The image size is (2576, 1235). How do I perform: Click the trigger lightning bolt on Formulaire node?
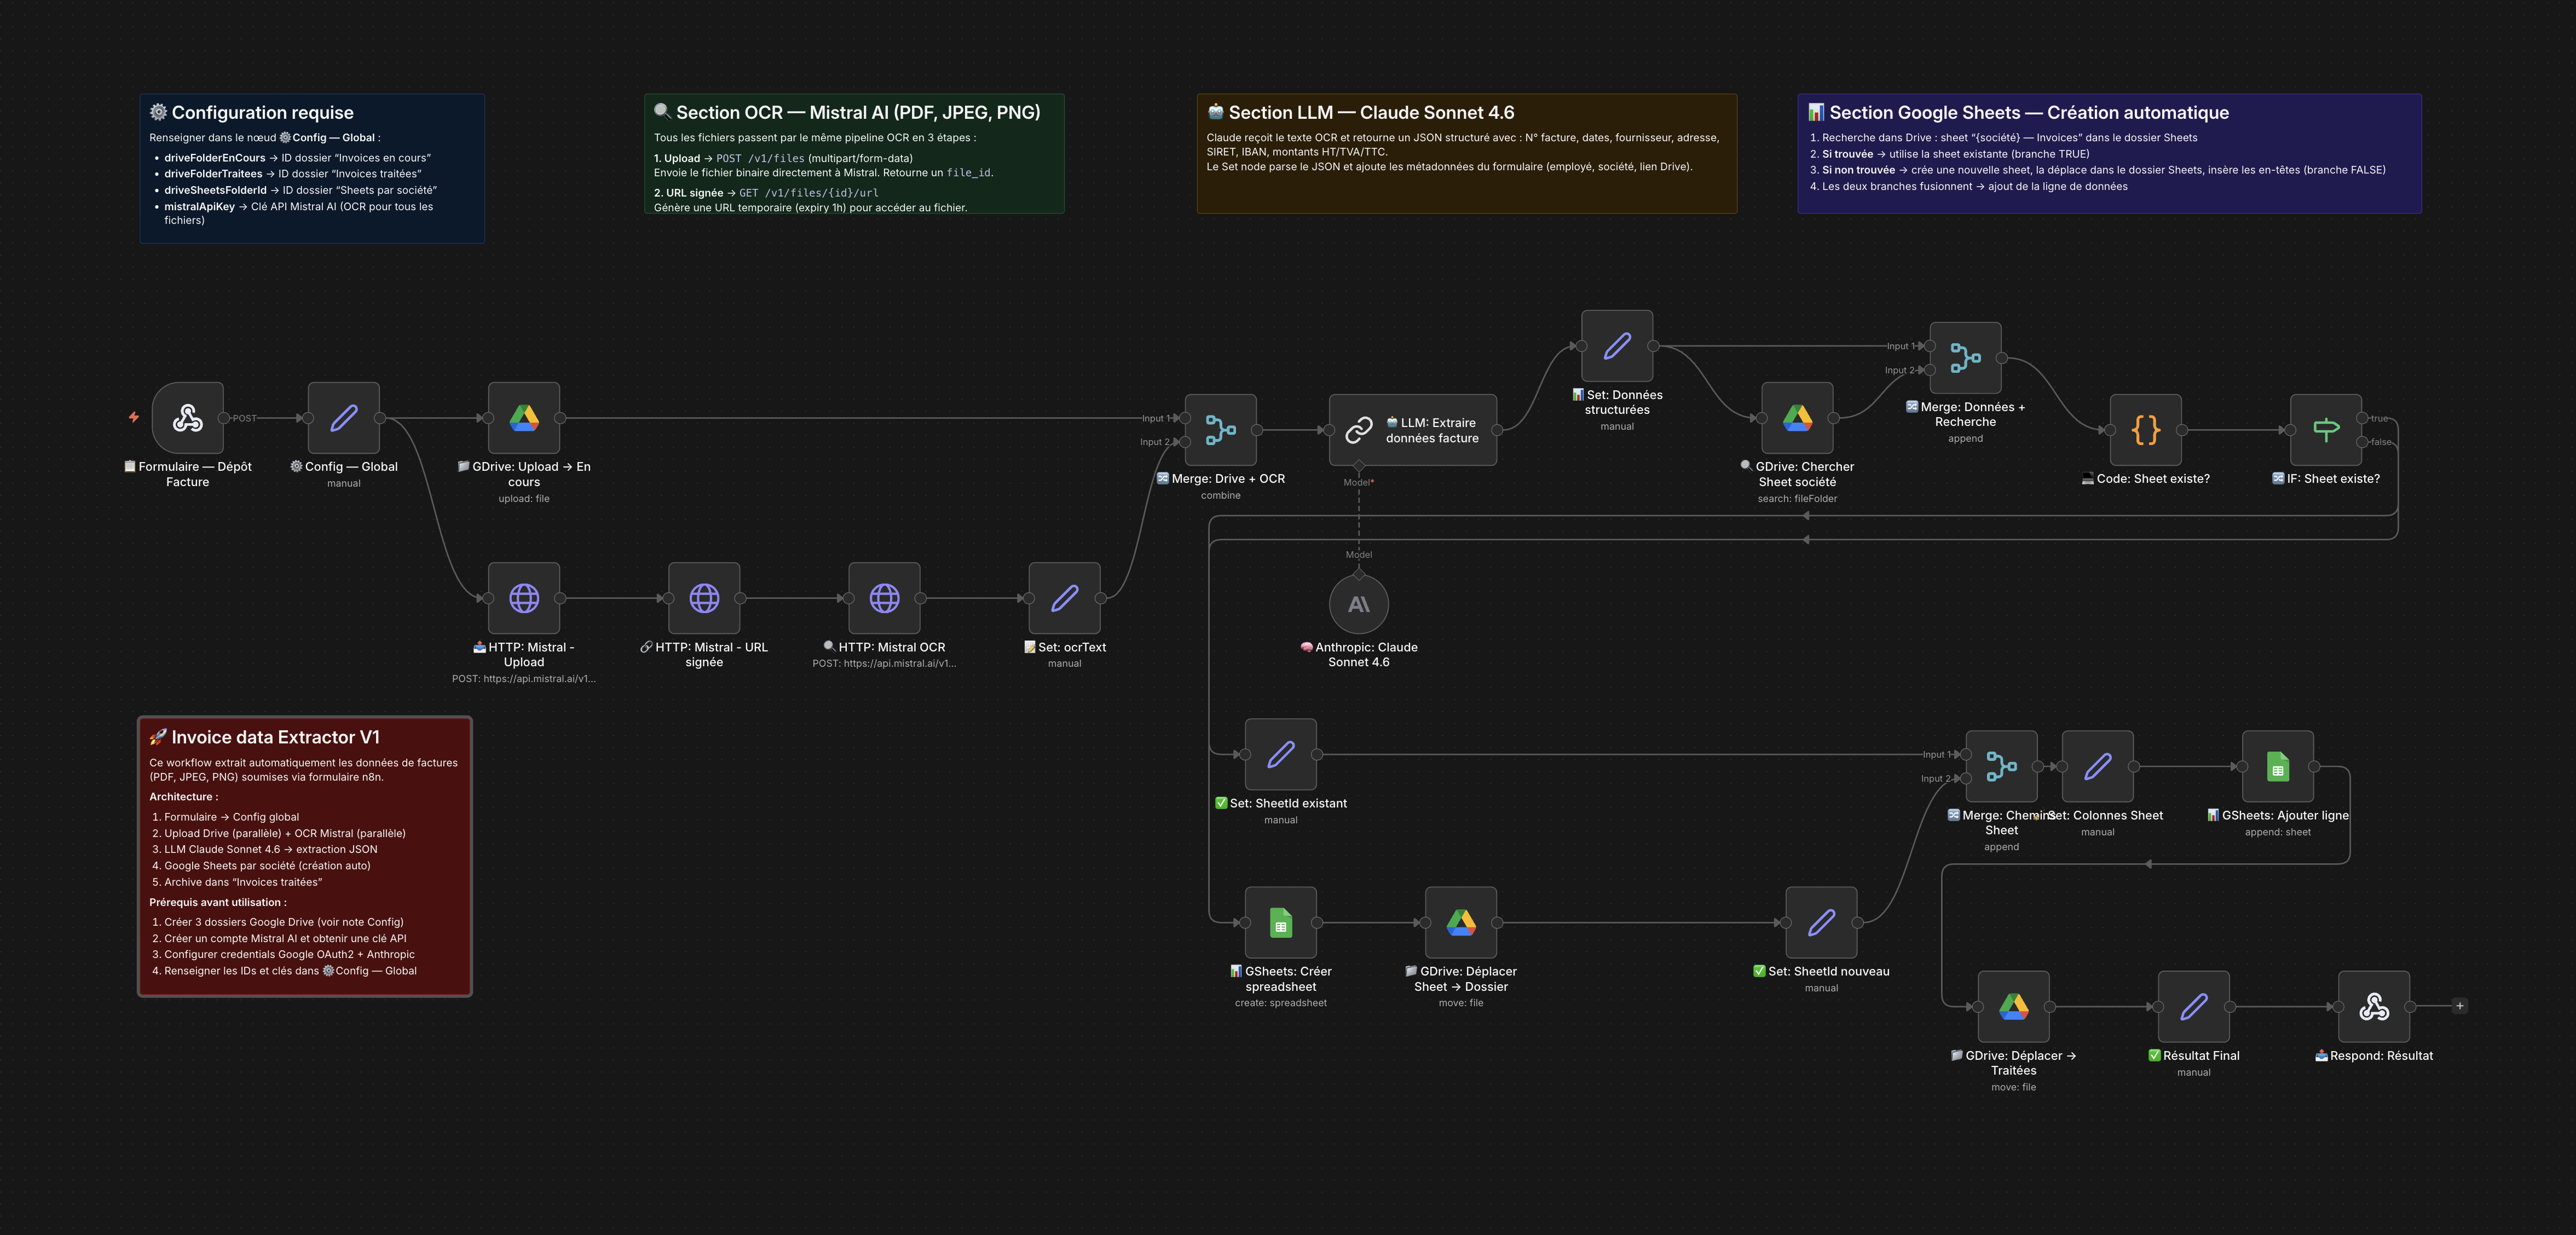(133, 417)
